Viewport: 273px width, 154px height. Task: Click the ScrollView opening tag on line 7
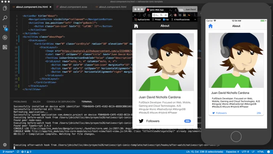43,37
